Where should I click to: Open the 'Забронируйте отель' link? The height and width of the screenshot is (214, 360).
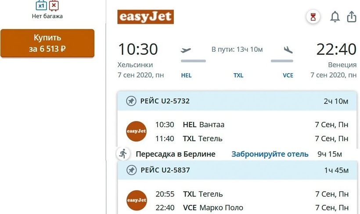click(270, 154)
